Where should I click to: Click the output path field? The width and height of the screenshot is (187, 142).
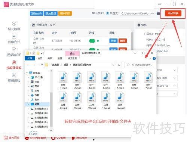coord(135,13)
